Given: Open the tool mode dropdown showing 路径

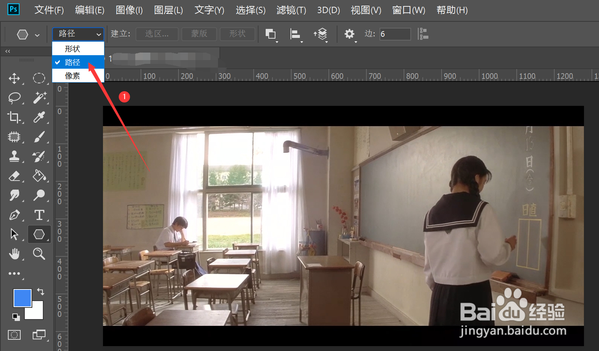Looking at the screenshot, I should coord(78,34).
